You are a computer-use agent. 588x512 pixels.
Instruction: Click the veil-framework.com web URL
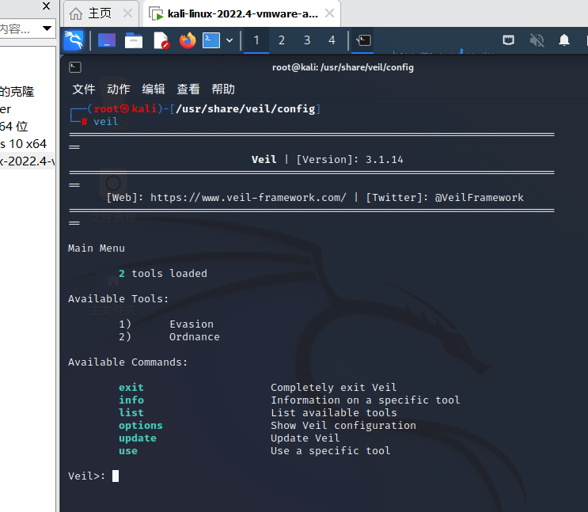click(248, 197)
